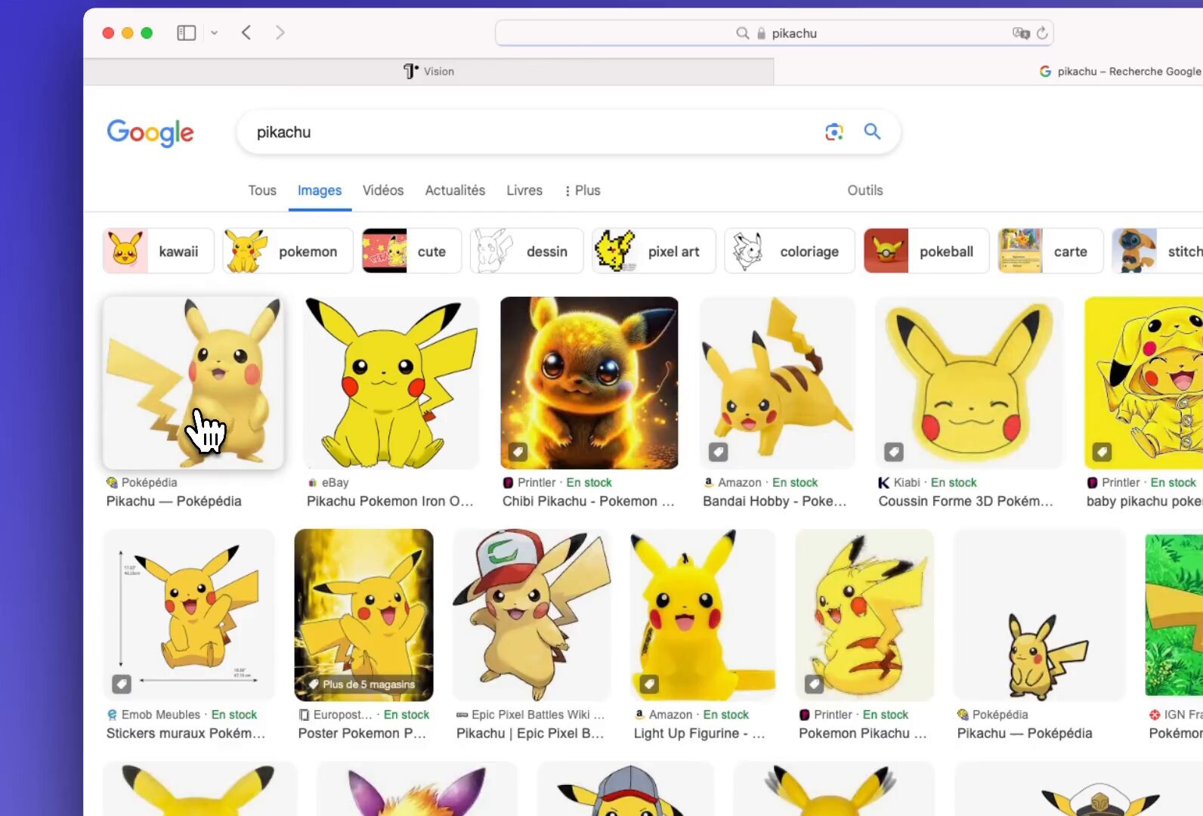Screen dimensions: 1203x816
Task: Reload the page with refresh icon
Action: point(1042,33)
